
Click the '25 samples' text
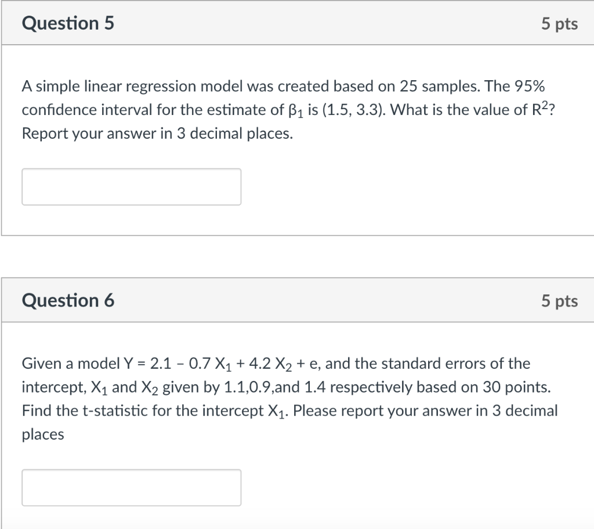click(x=440, y=87)
